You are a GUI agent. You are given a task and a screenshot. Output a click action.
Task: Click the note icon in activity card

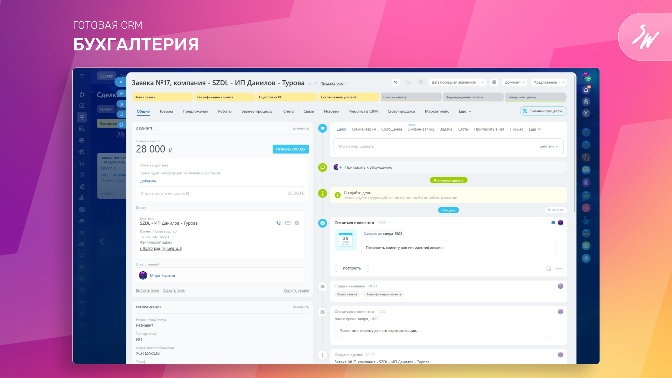tap(548, 269)
